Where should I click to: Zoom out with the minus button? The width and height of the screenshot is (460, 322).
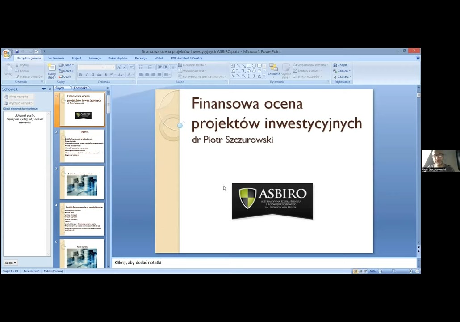pos(380,271)
